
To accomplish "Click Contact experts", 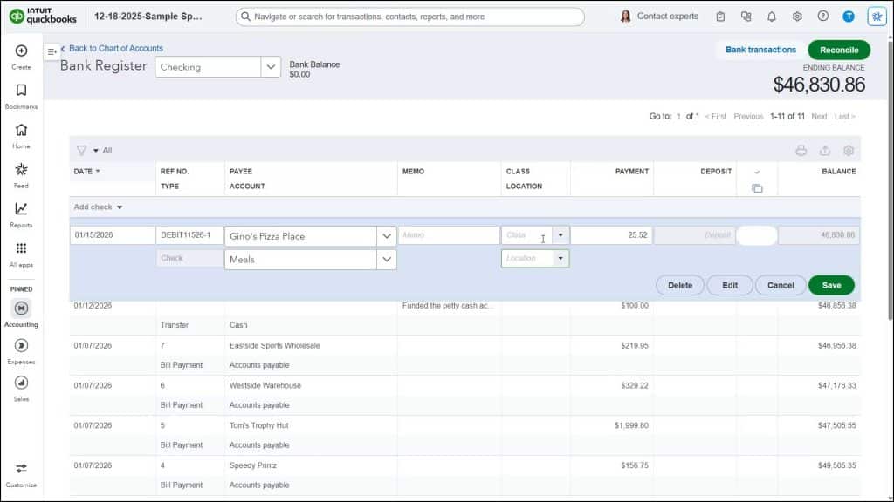I will pyautogui.click(x=659, y=17).
